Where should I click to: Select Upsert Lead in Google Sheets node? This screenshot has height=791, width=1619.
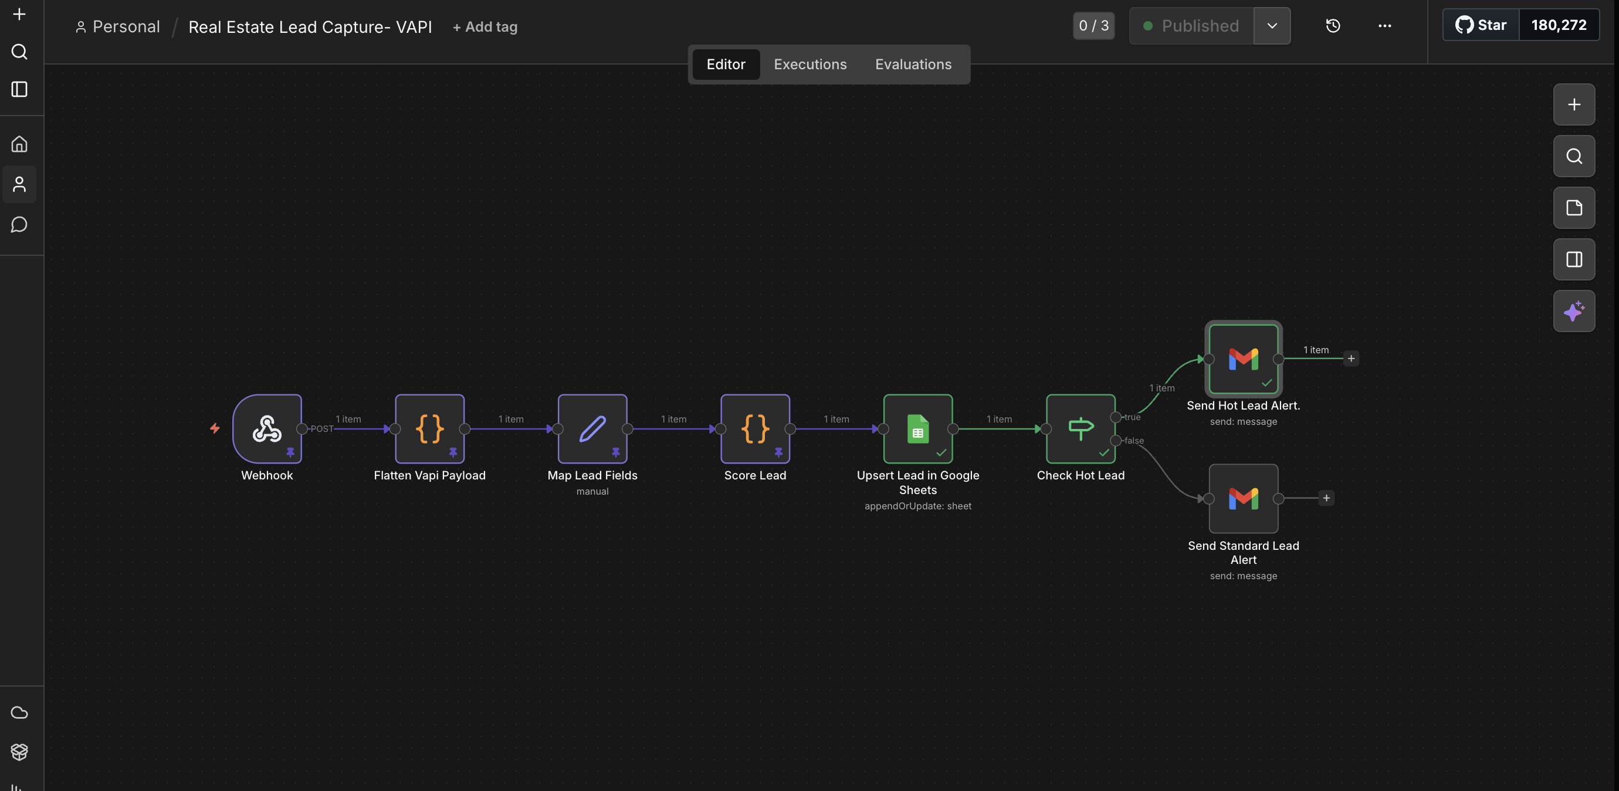(x=918, y=429)
